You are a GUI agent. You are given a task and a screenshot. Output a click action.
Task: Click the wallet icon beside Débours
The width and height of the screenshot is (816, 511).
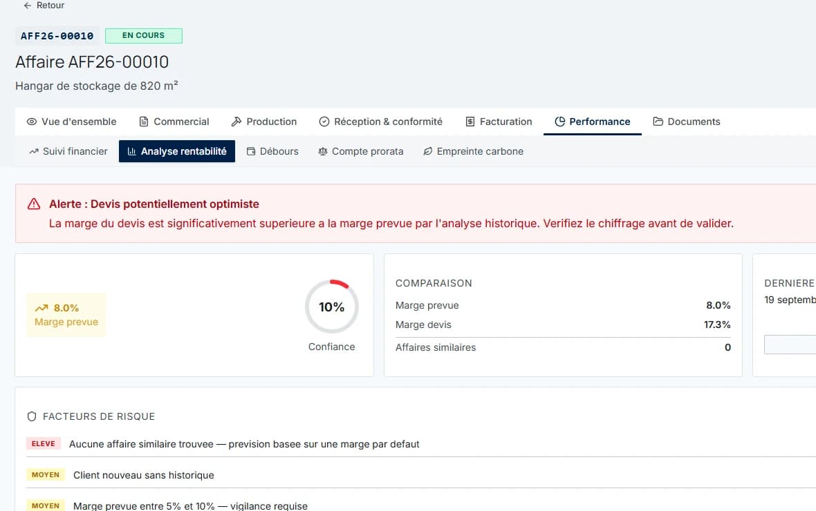pyautogui.click(x=251, y=151)
